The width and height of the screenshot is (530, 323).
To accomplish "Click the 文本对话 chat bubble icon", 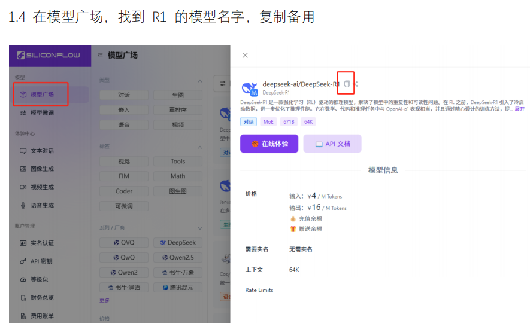I will (23, 151).
